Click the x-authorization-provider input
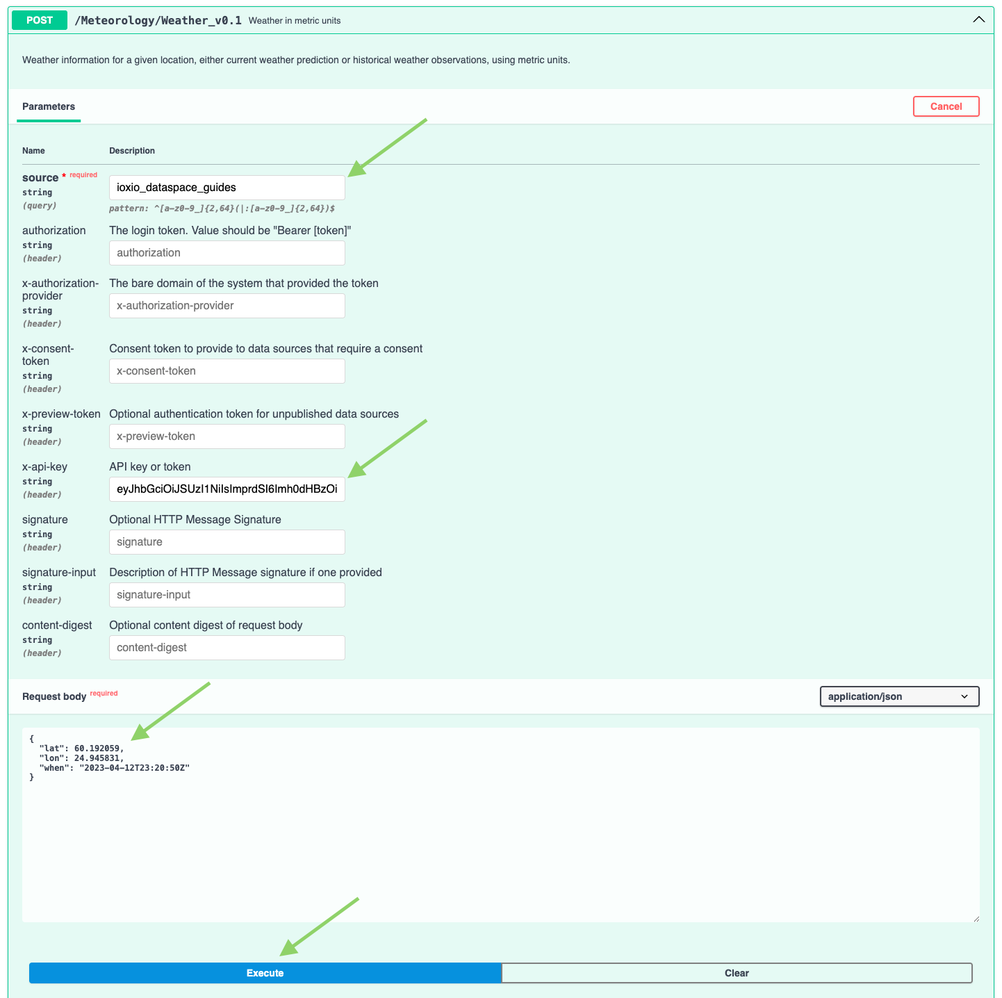This screenshot has height=998, width=1002. pos(227,306)
